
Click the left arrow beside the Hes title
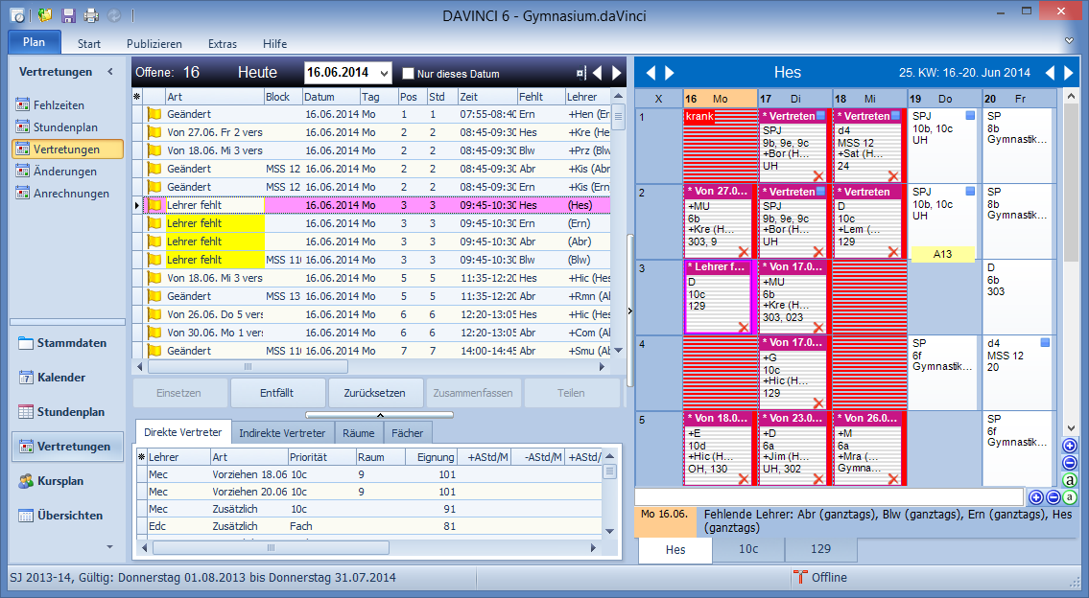651,73
